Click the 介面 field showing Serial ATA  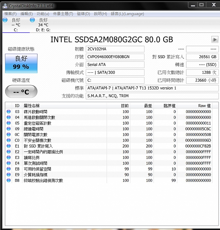(115, 65)
